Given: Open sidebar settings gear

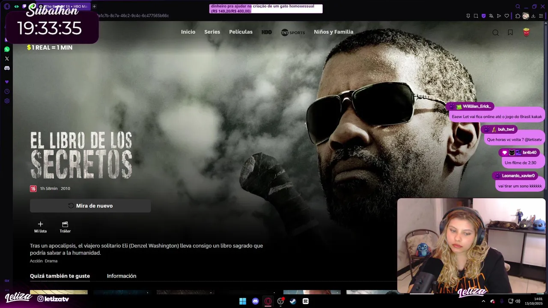Looking at the screenshot, I should tap(7, 101).
